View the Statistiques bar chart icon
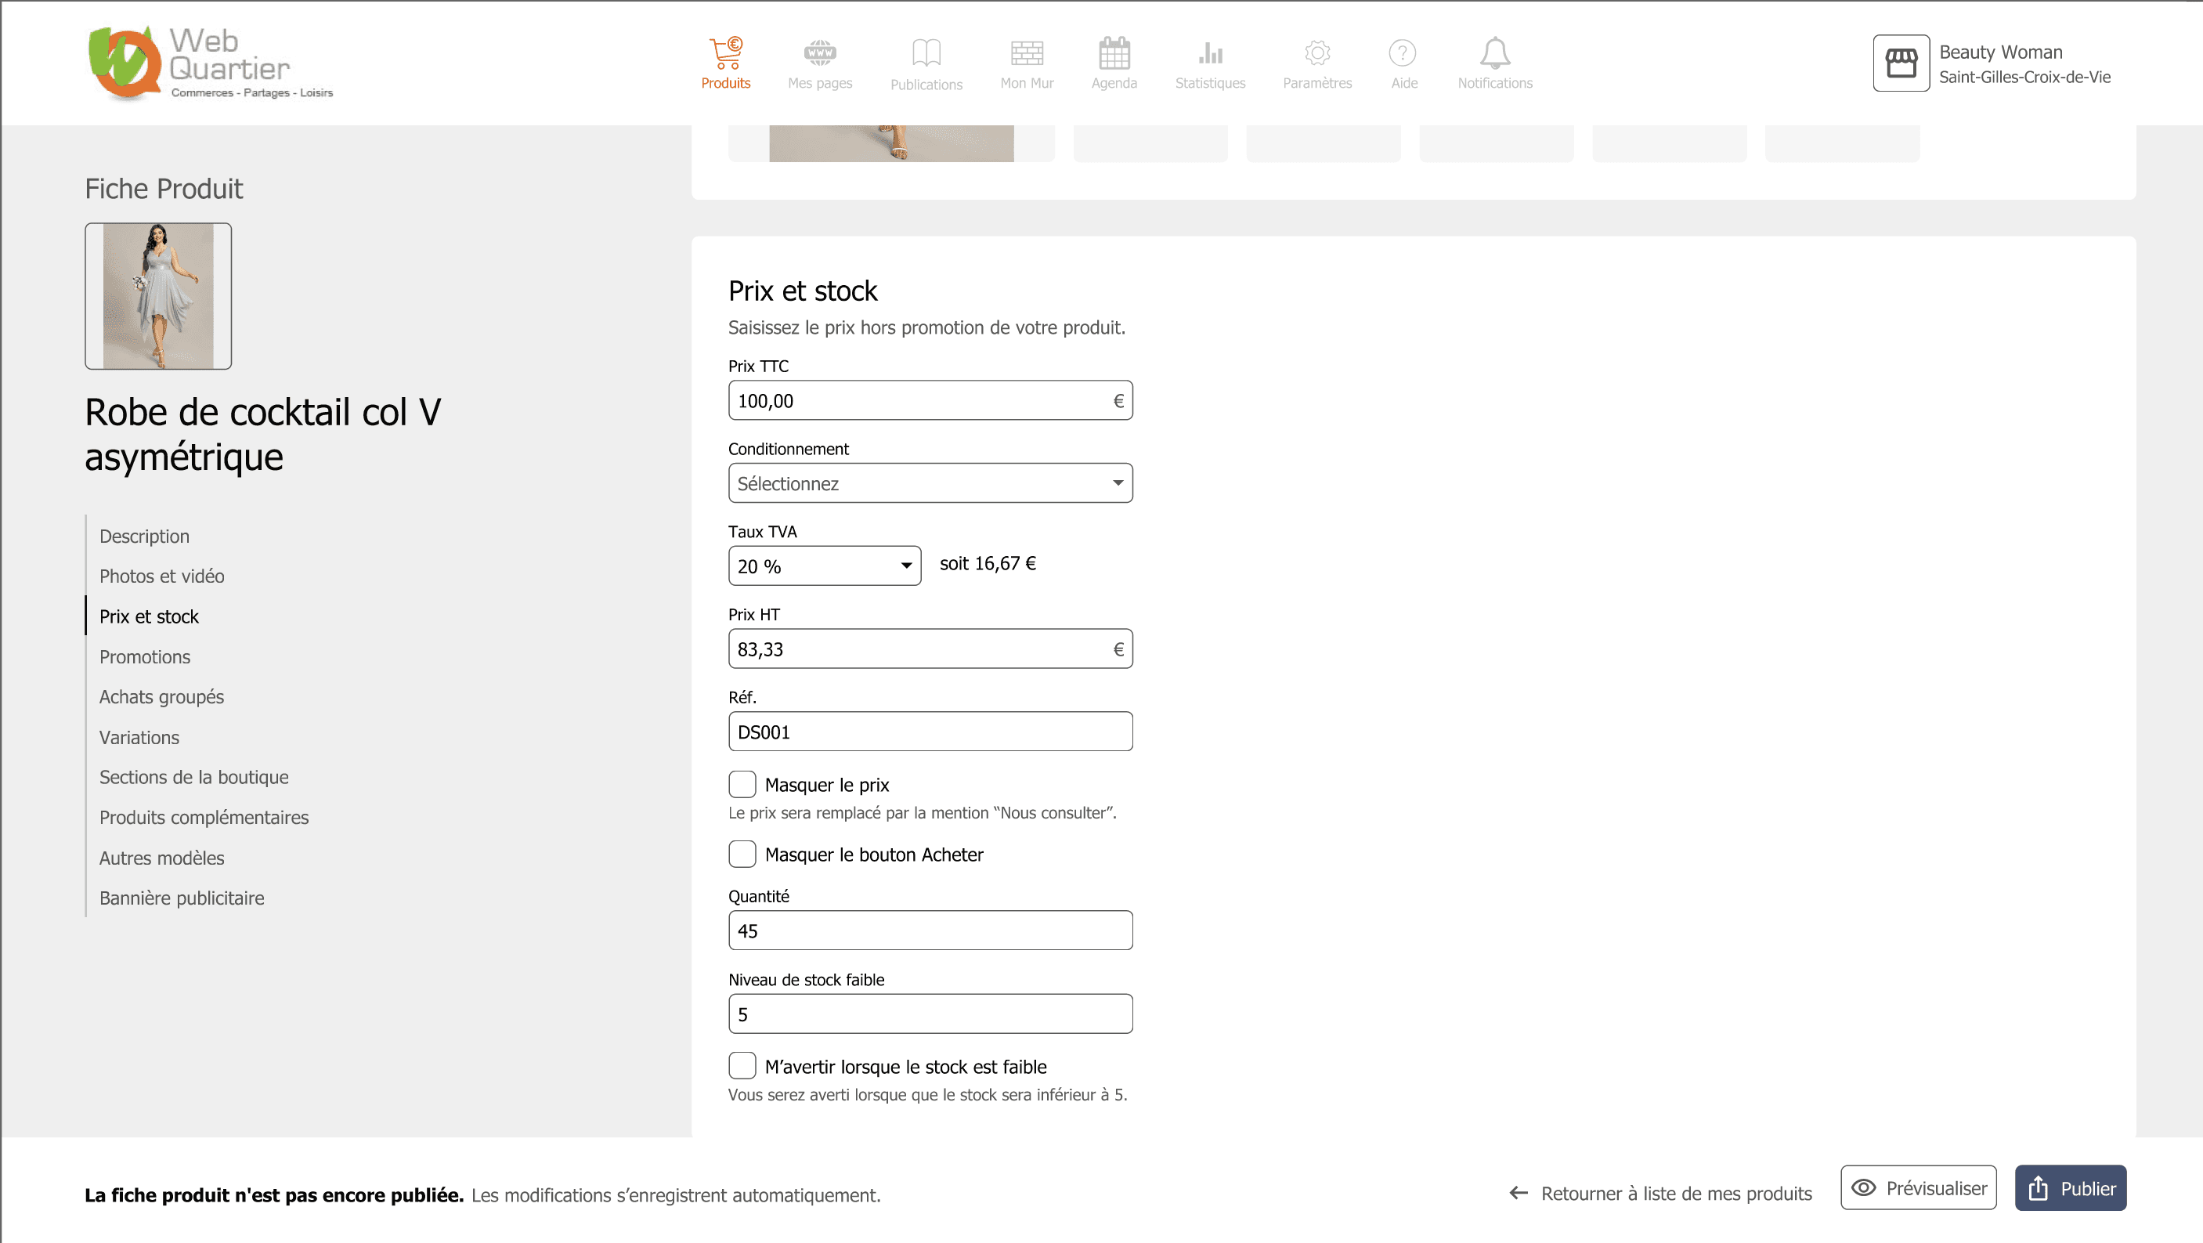Viewport: 2203px width, 1243px height. 1209,54
